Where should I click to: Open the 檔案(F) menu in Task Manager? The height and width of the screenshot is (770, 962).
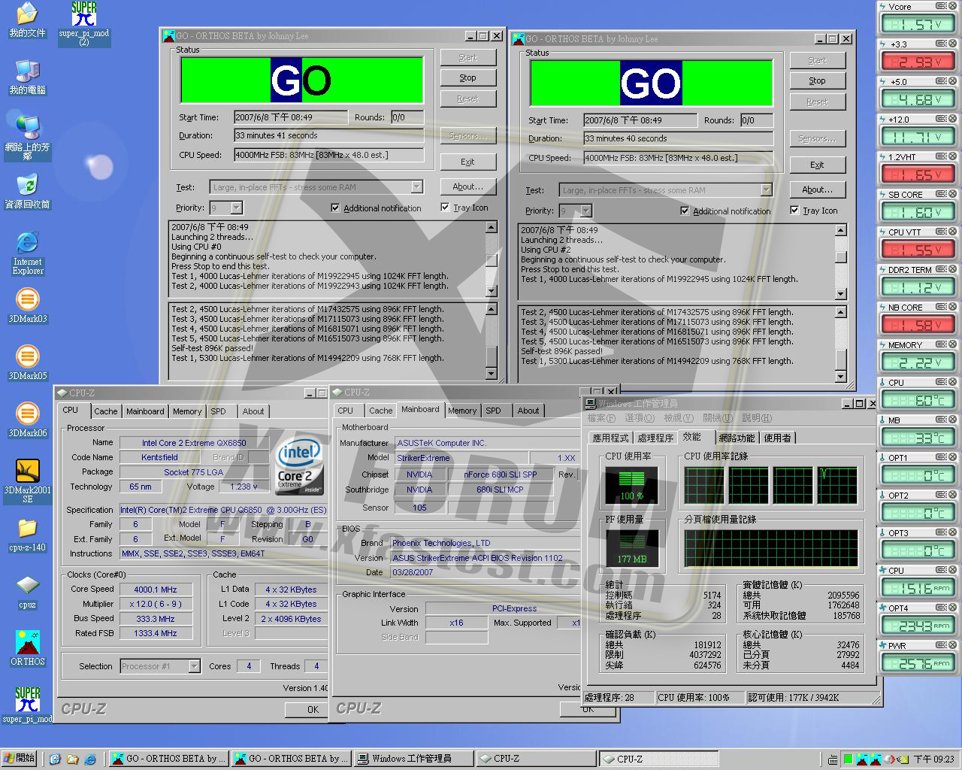(601, 418)
